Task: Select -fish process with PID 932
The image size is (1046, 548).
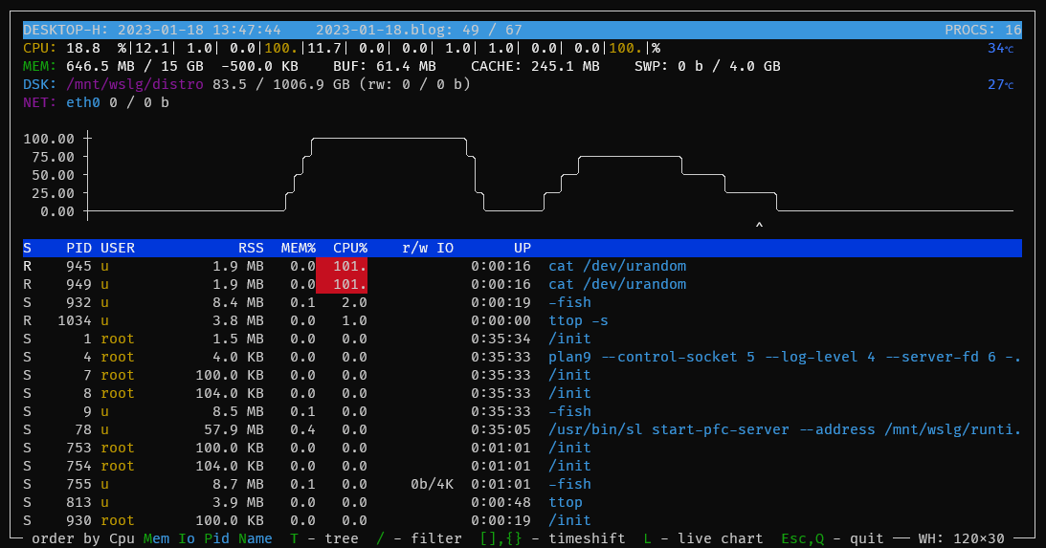Action: click(523, 302)
